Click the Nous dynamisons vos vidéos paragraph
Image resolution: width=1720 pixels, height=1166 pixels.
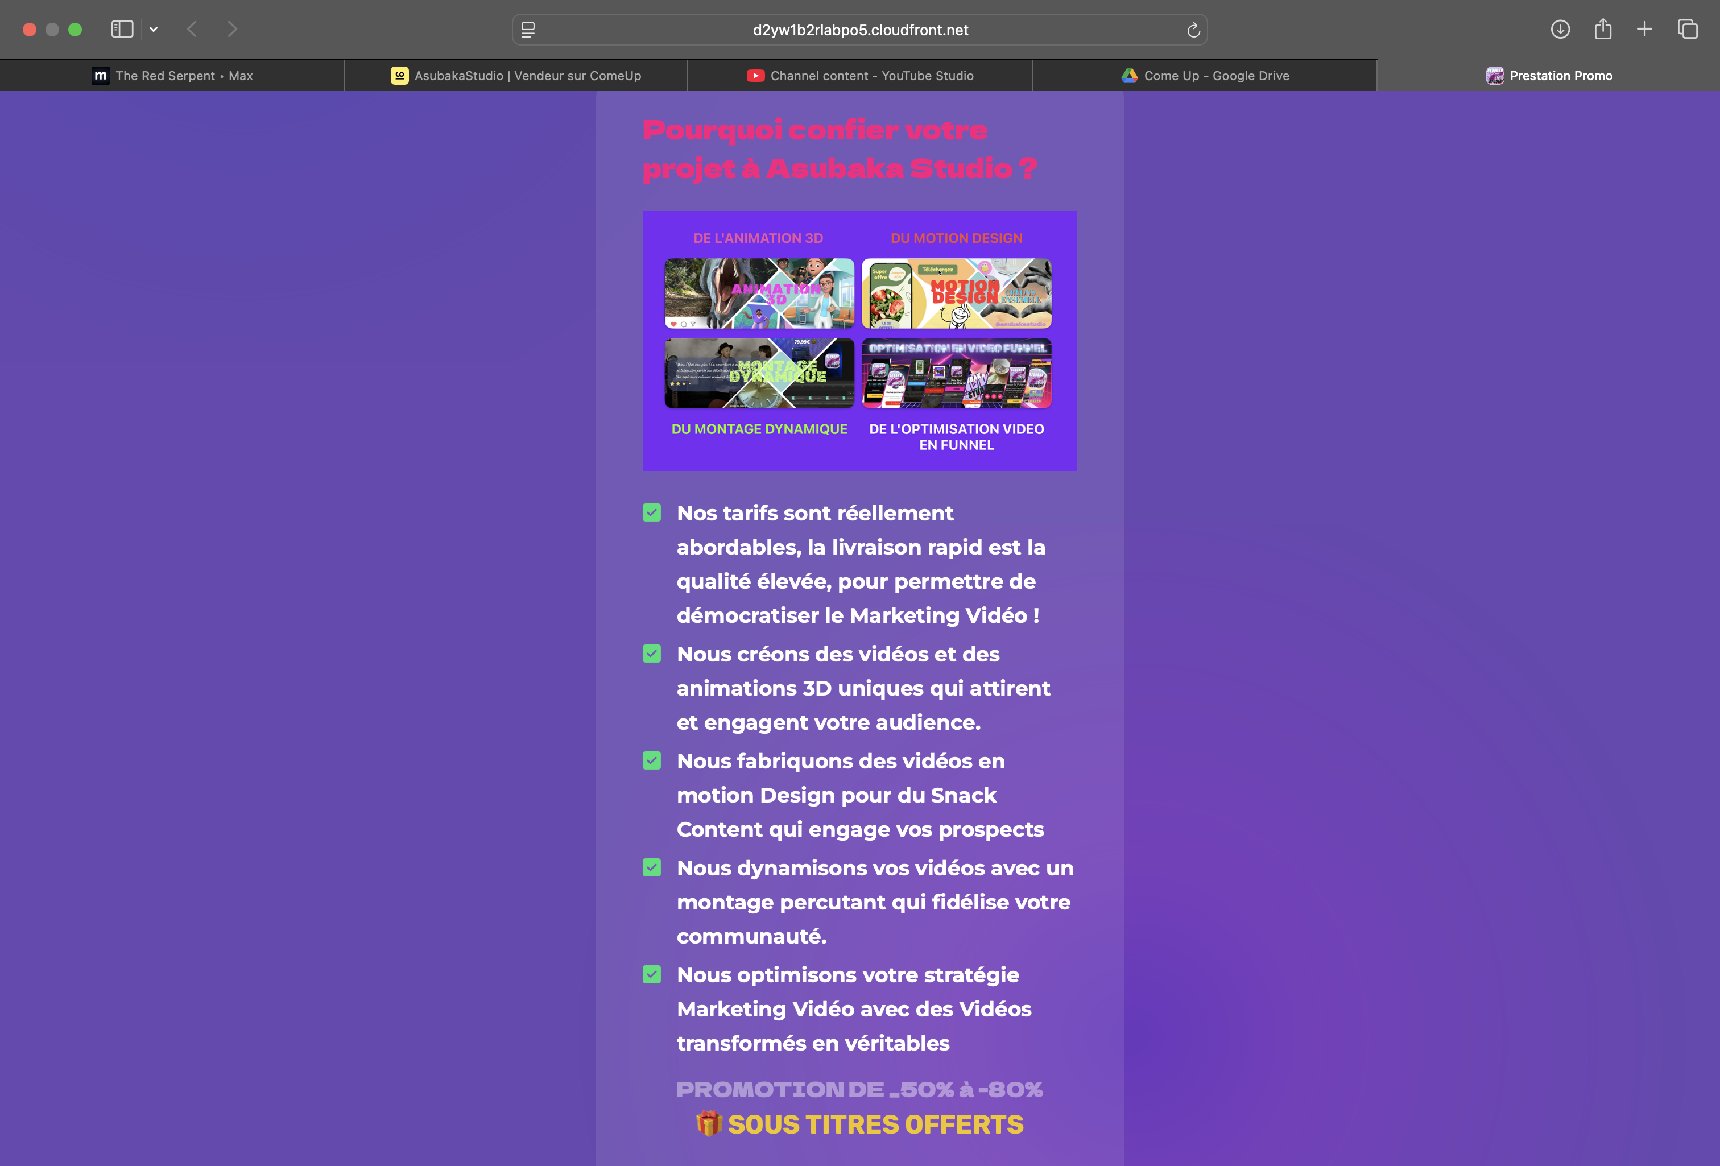coord(875,902)
